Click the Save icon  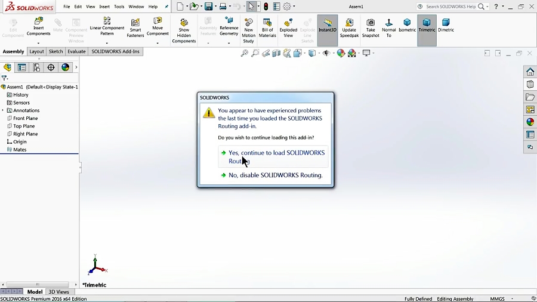209,6
